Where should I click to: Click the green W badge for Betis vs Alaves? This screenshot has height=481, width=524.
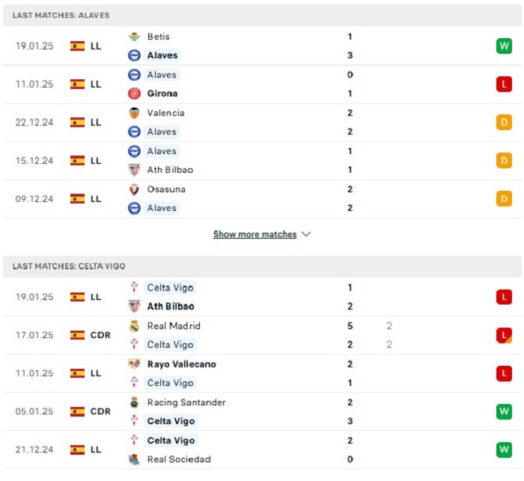tap(504, 46)
